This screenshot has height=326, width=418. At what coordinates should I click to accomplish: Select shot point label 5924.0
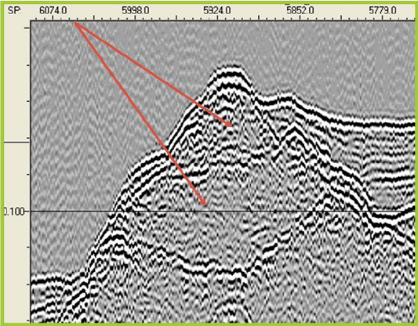point(217,11)
